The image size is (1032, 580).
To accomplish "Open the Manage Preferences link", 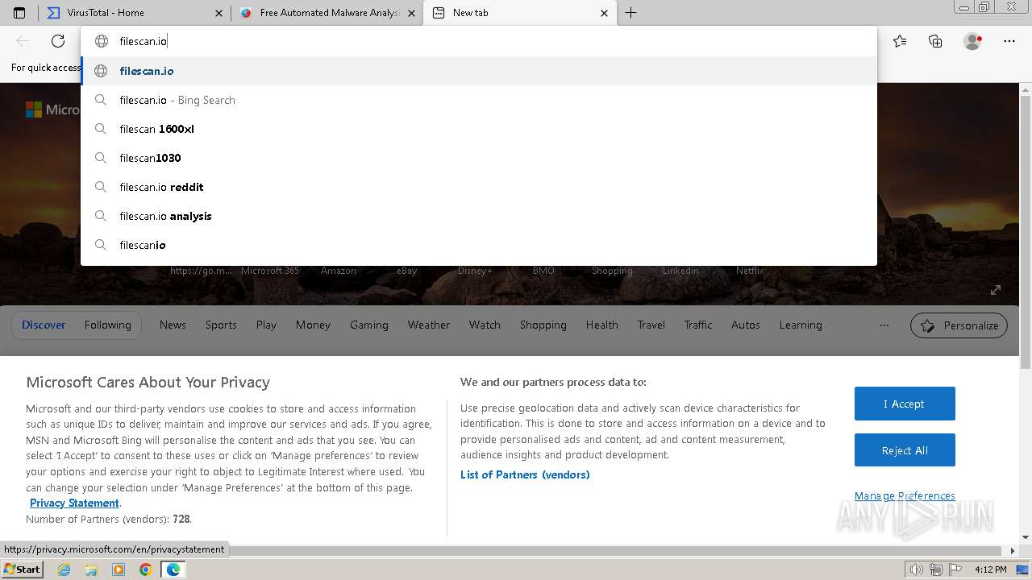I will point(905,495).
